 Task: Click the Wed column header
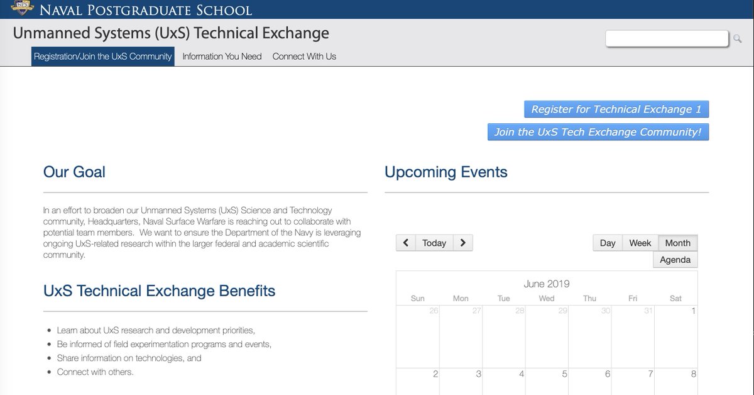click(x=547, y=298)
